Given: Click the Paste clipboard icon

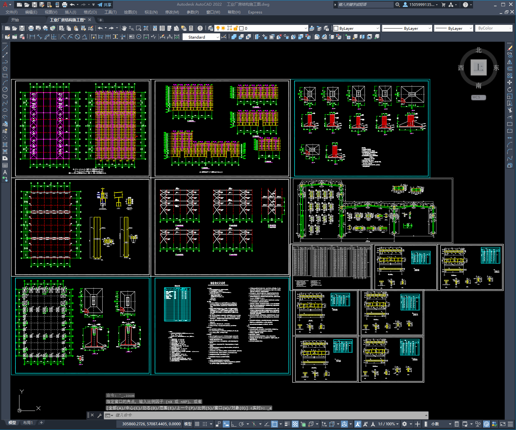Looking at the screenshot, I should (76, 28).
